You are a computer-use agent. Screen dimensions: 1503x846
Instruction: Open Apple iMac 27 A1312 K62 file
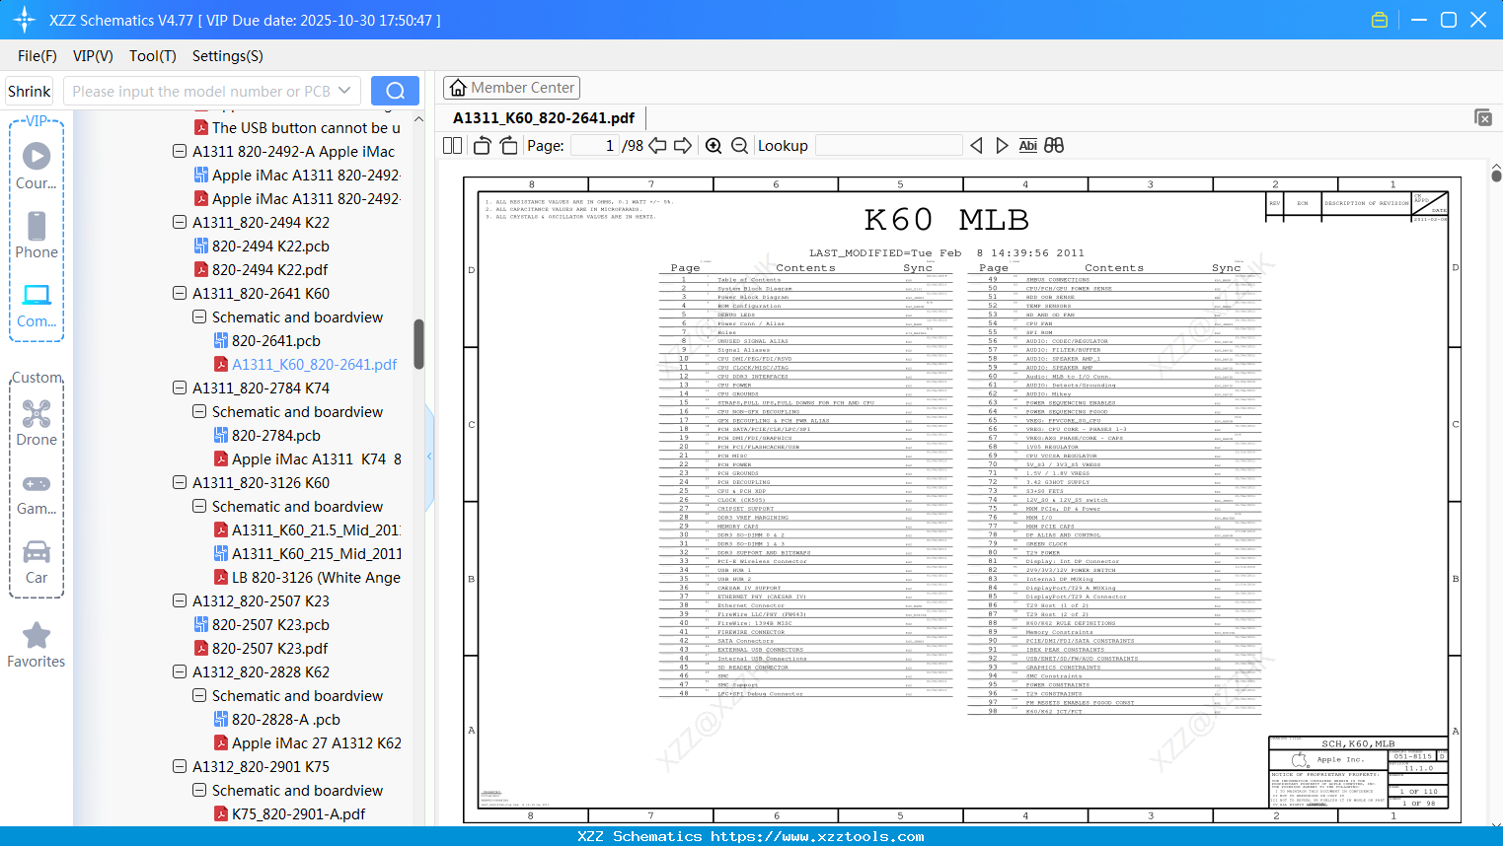coord(307,743)
